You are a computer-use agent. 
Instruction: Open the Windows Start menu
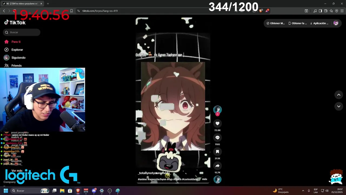pos(6,191)
